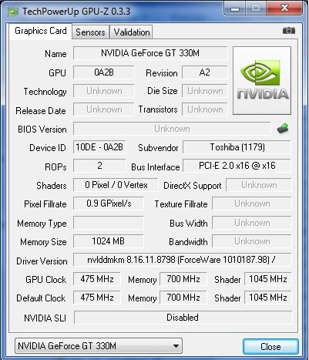Click the BIOS Version field

point(172,129)
